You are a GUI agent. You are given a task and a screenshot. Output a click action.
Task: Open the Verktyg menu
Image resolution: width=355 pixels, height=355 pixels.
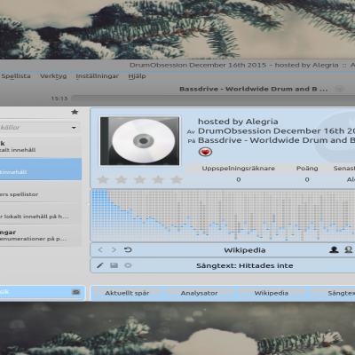tap(53, 76)
